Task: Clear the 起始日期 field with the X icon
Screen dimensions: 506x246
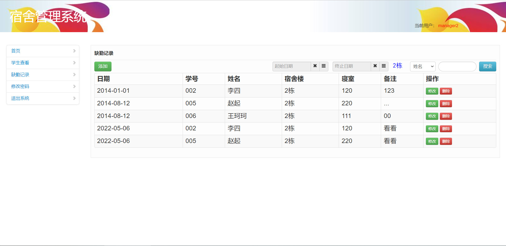Action: (315, 66)
